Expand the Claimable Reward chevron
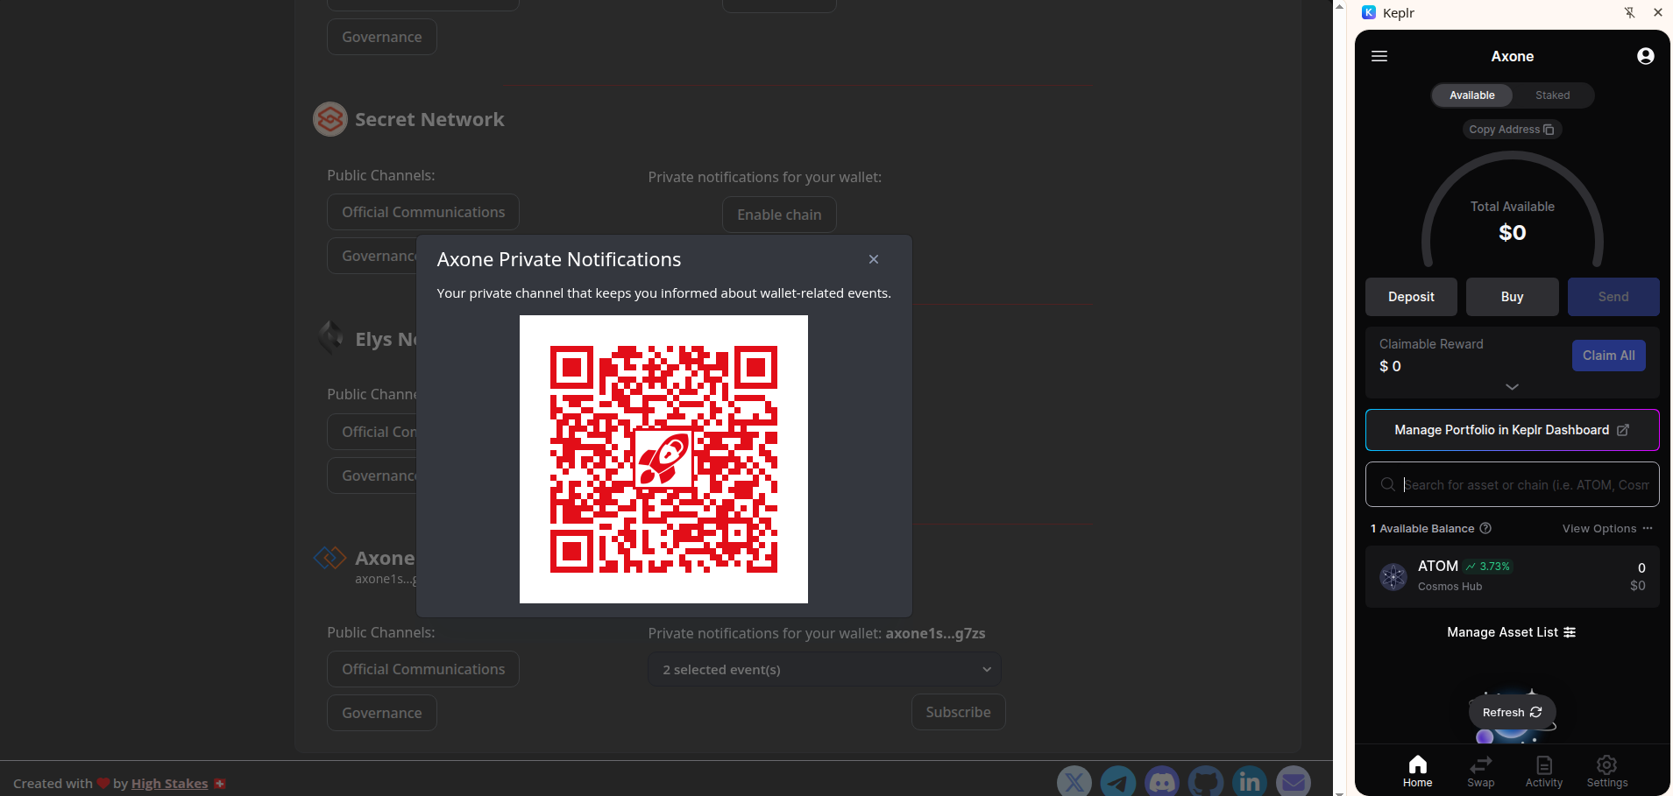Screen dimensions: 1673x796 point(1512,386)
